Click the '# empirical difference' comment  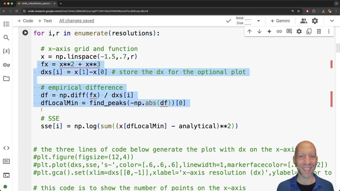point(82,88)
